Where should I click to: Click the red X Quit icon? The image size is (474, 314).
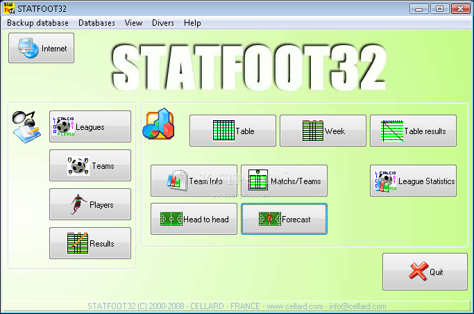tap(418, 271)
